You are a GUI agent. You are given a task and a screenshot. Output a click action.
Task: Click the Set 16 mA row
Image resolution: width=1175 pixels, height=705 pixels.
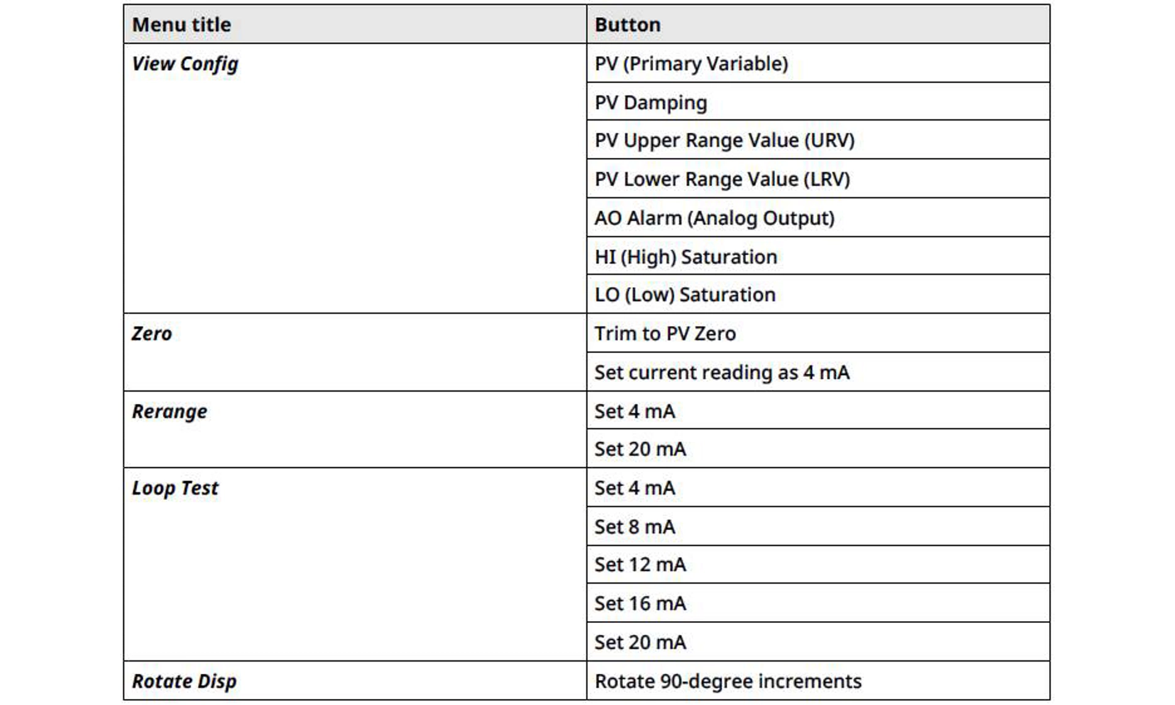pyautogui.click(x=818, y=603)
